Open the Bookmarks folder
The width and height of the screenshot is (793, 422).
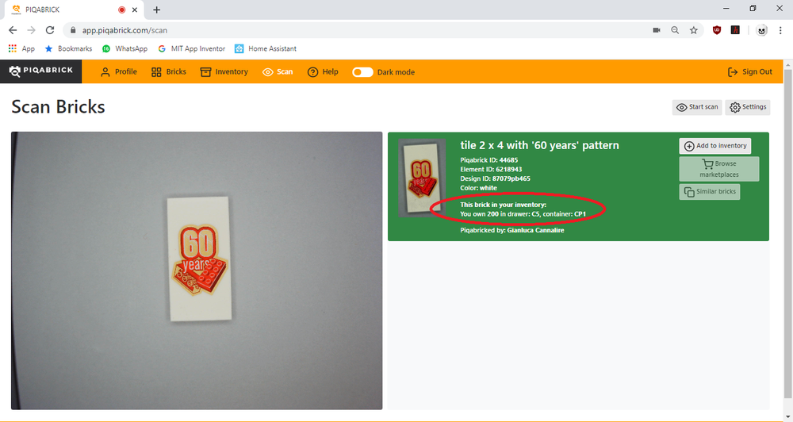68,48
